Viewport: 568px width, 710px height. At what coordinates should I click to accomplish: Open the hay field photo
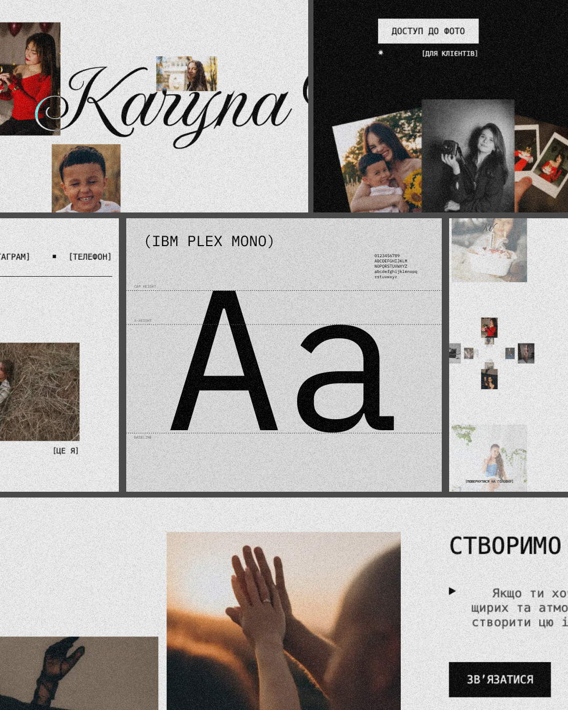39,392
